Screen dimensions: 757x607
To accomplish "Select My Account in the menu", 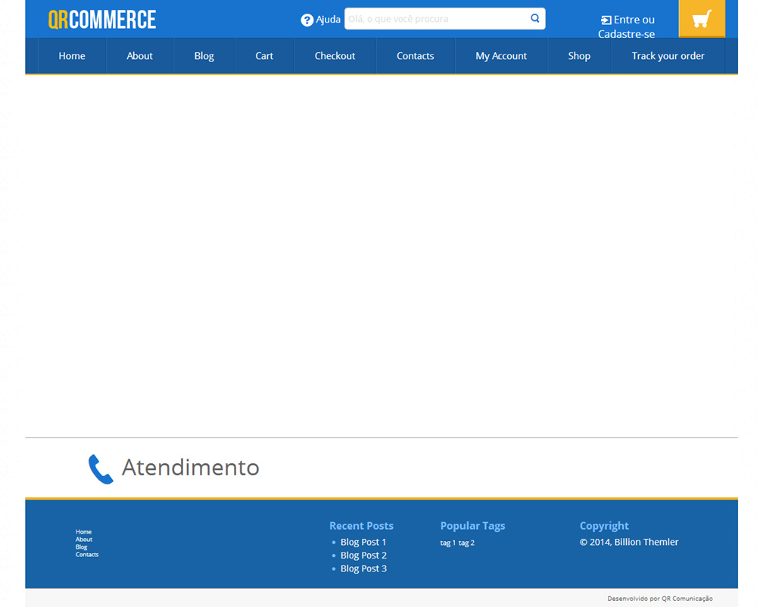I will [501, 56].
